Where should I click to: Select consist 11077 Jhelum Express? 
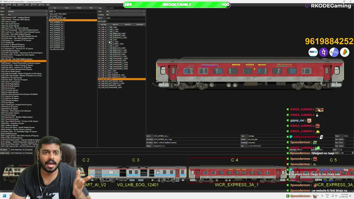[8, 22]
